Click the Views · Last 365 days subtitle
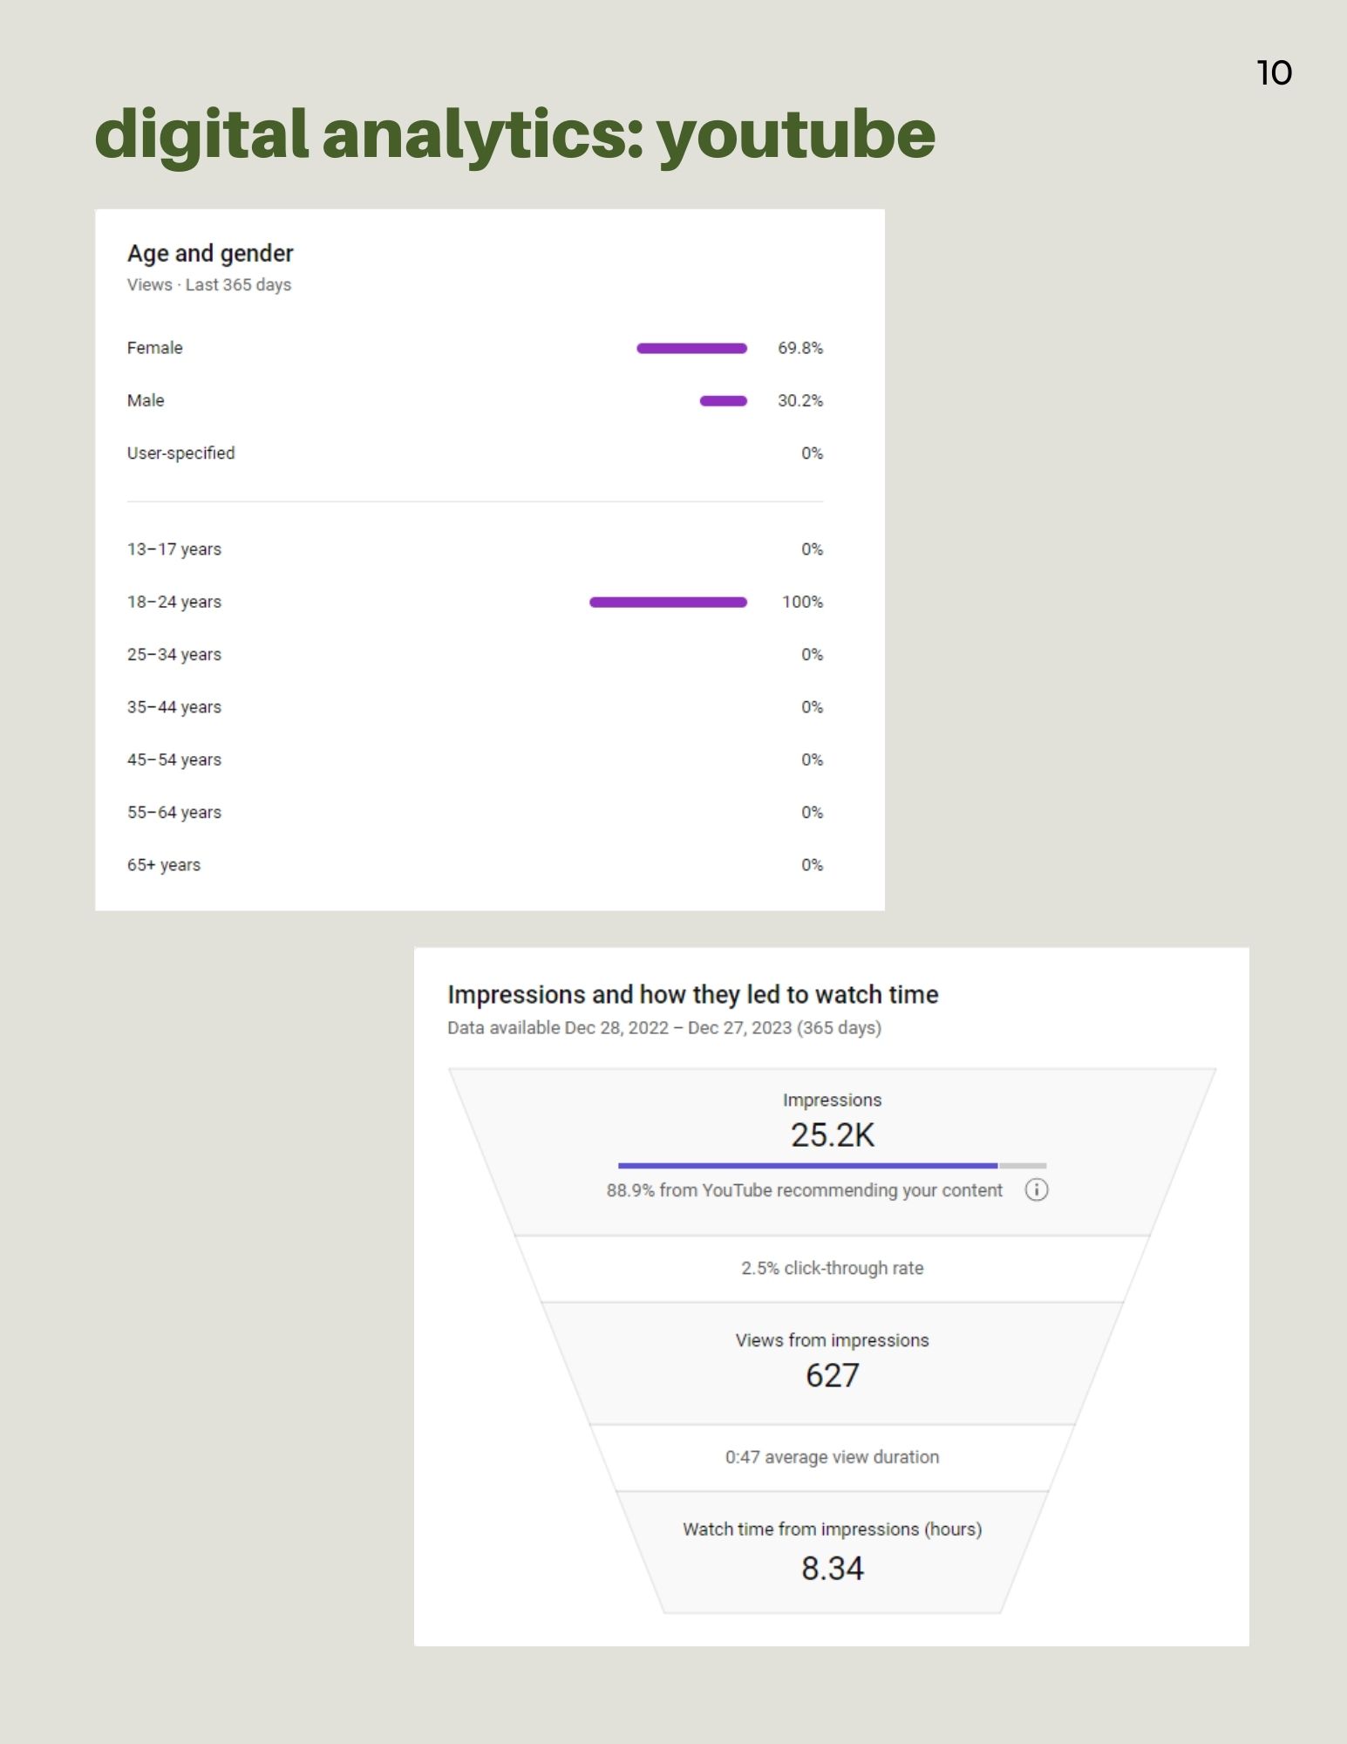This screenshot has width=1347, height=1744. point(209,285)
